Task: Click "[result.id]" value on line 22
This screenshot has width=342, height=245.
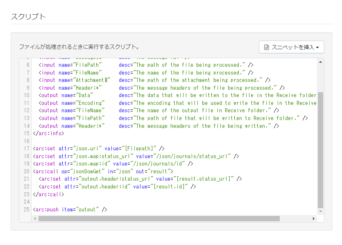Action: [x=169, y=186]
